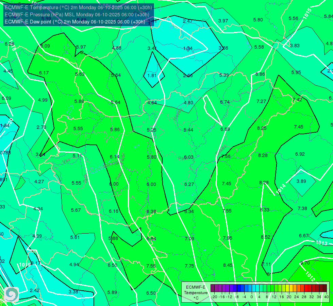
Task: Click the yellow swatch above 20 in legend
Action: pos(287,288)
